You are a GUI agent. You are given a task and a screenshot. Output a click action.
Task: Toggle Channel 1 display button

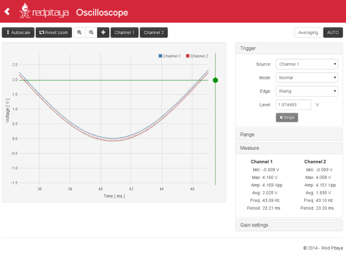tap(125, 32)
